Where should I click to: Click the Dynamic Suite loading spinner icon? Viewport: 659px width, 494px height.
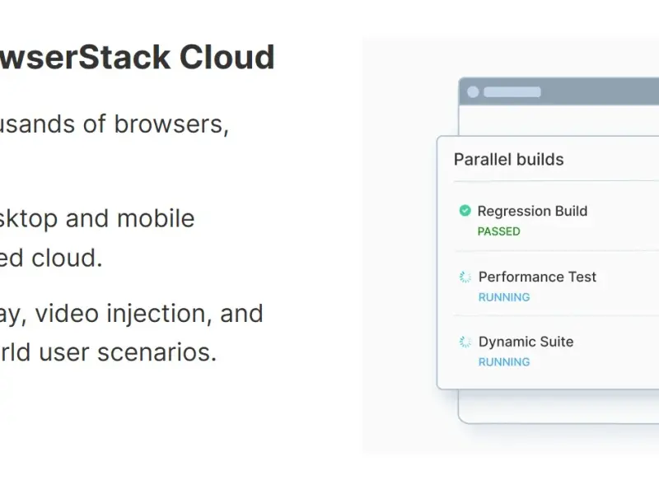[x=465, y=342]
